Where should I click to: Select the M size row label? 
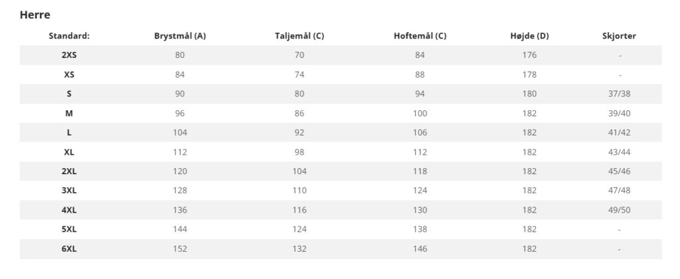69,114
